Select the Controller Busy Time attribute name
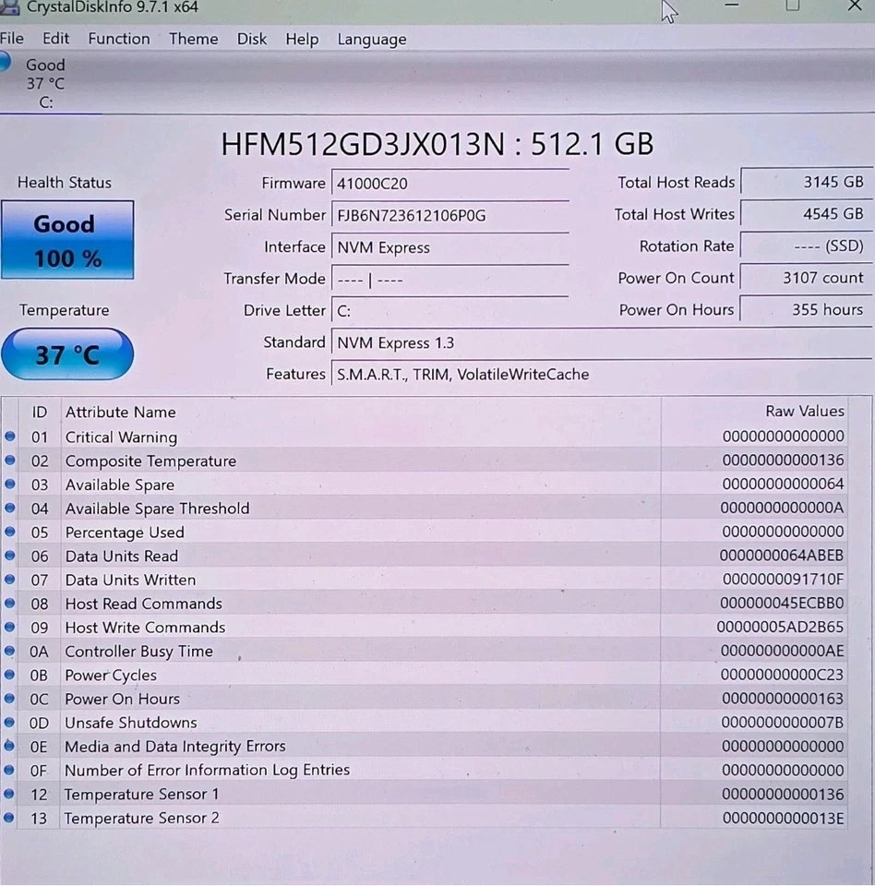The width and height of the screenshot is (875, 886). tap(139, 652)
